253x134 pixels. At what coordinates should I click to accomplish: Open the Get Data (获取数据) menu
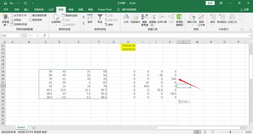pyautogui.click(x=5, y=20)
